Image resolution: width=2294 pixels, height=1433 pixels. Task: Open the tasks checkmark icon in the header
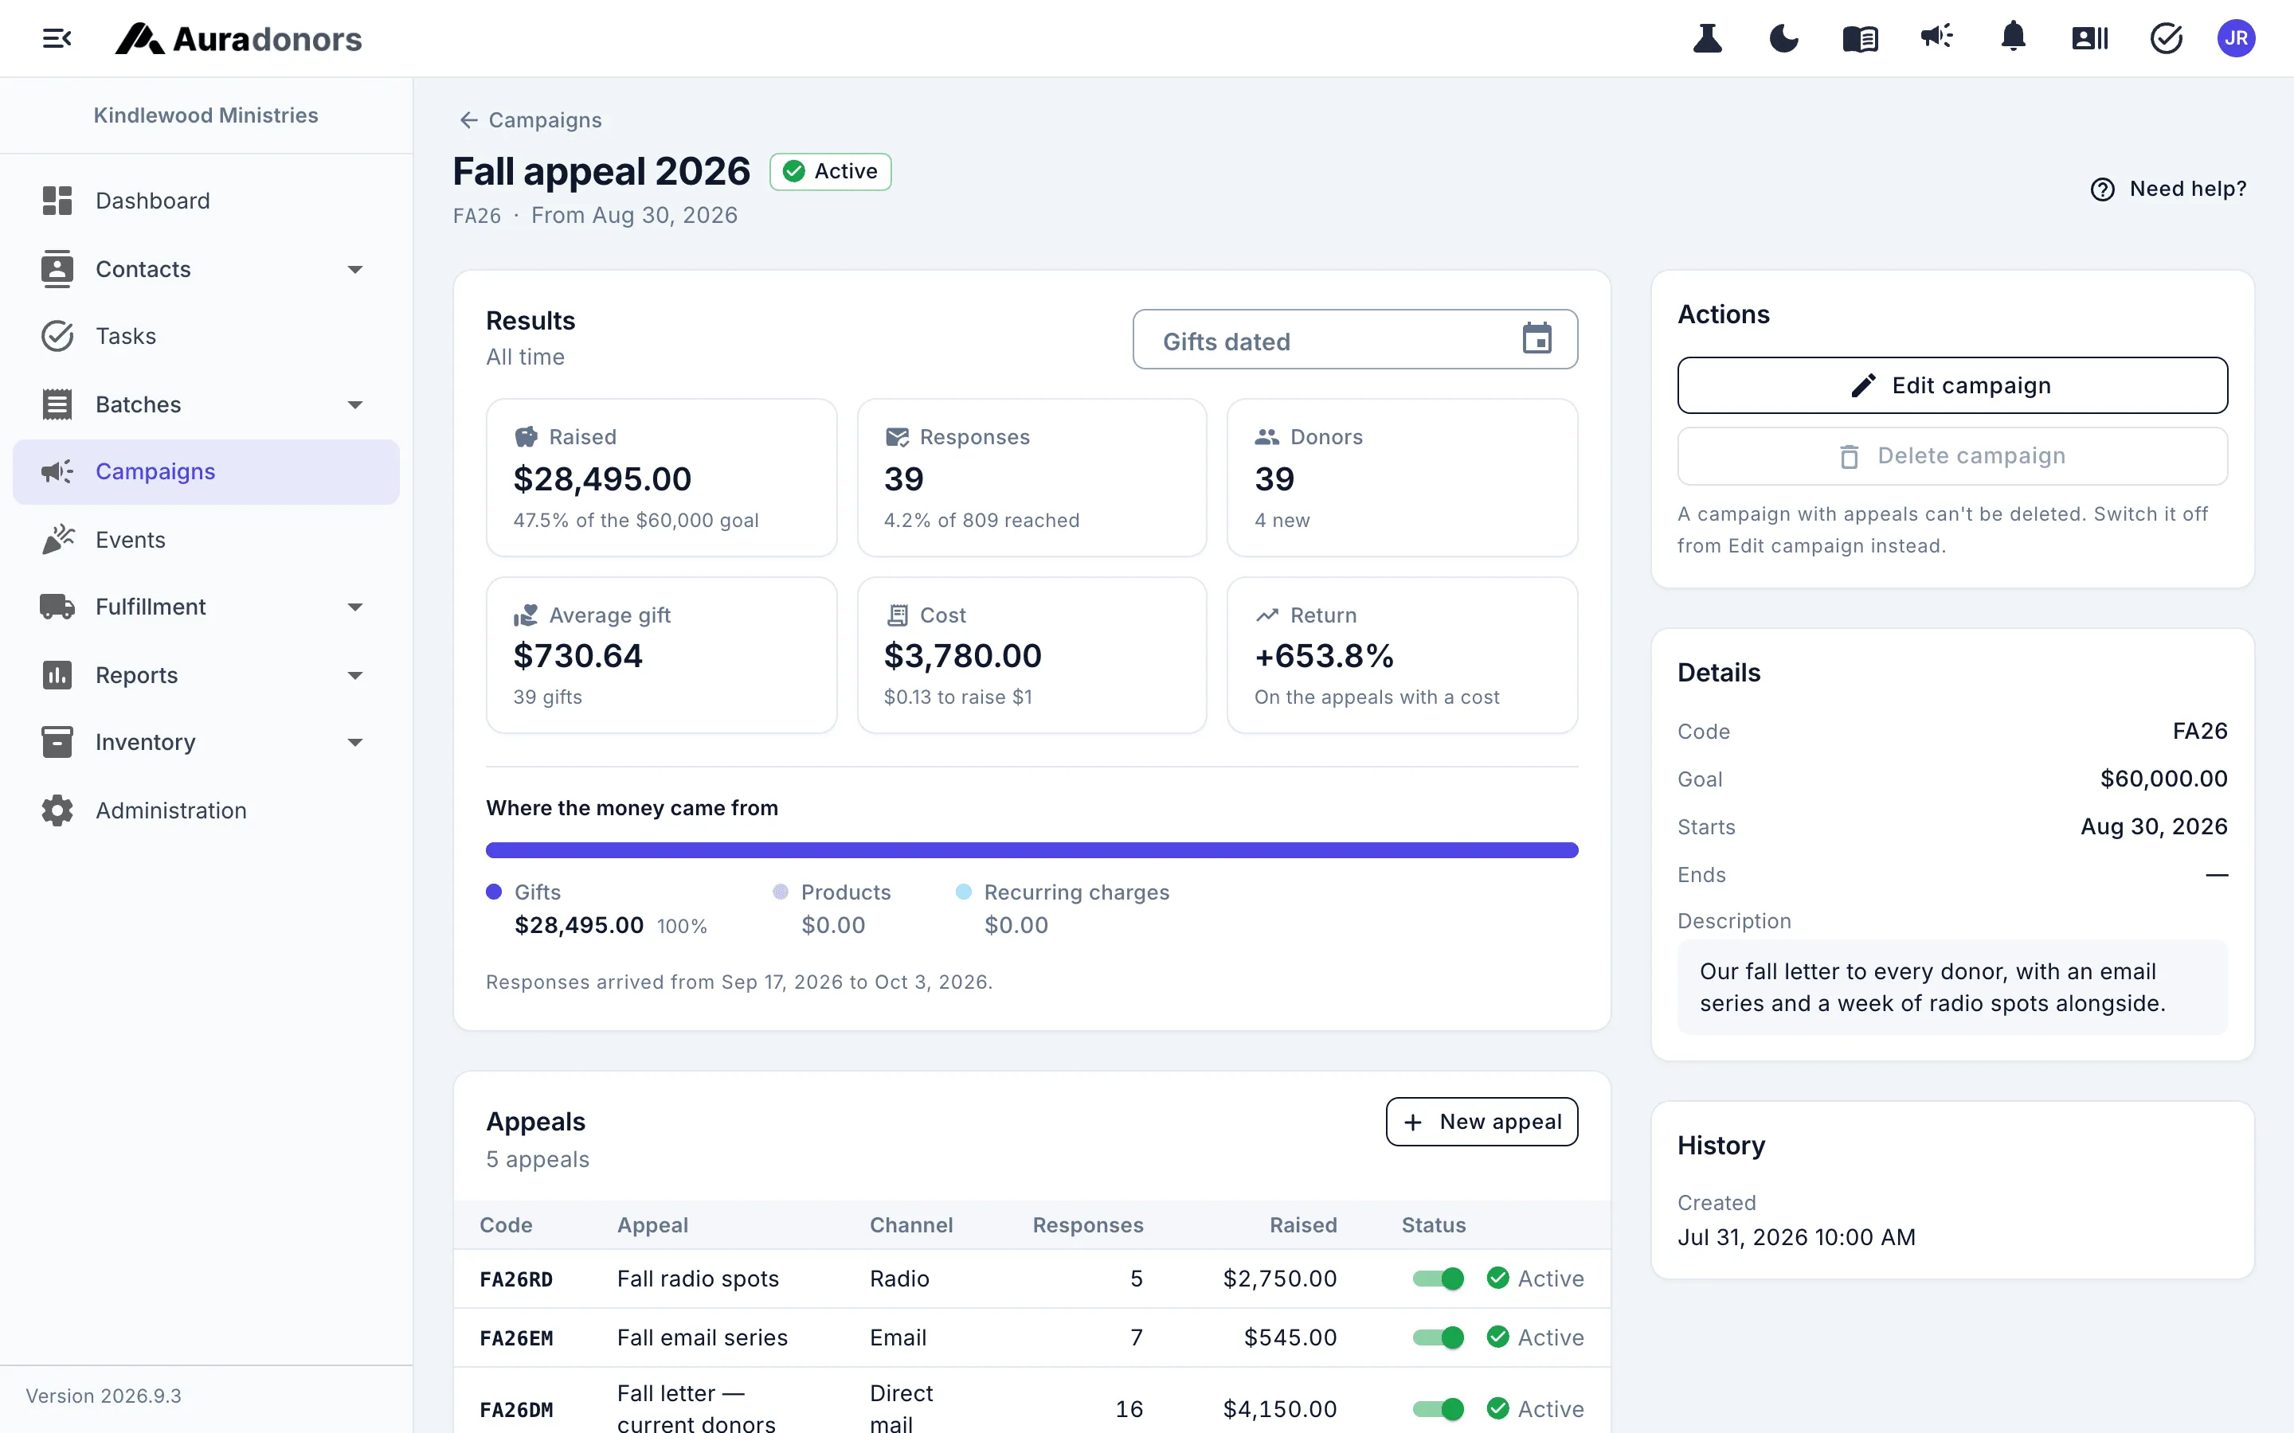[2166, 39]
